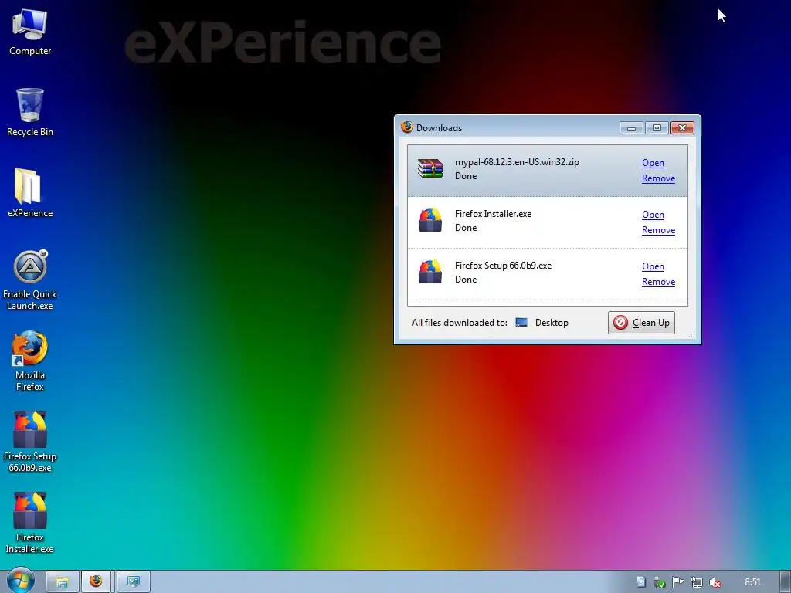791x593 pixels.
Task: Remove mypal-68.12.3 zip from list
Action: [x=658, y=178]
